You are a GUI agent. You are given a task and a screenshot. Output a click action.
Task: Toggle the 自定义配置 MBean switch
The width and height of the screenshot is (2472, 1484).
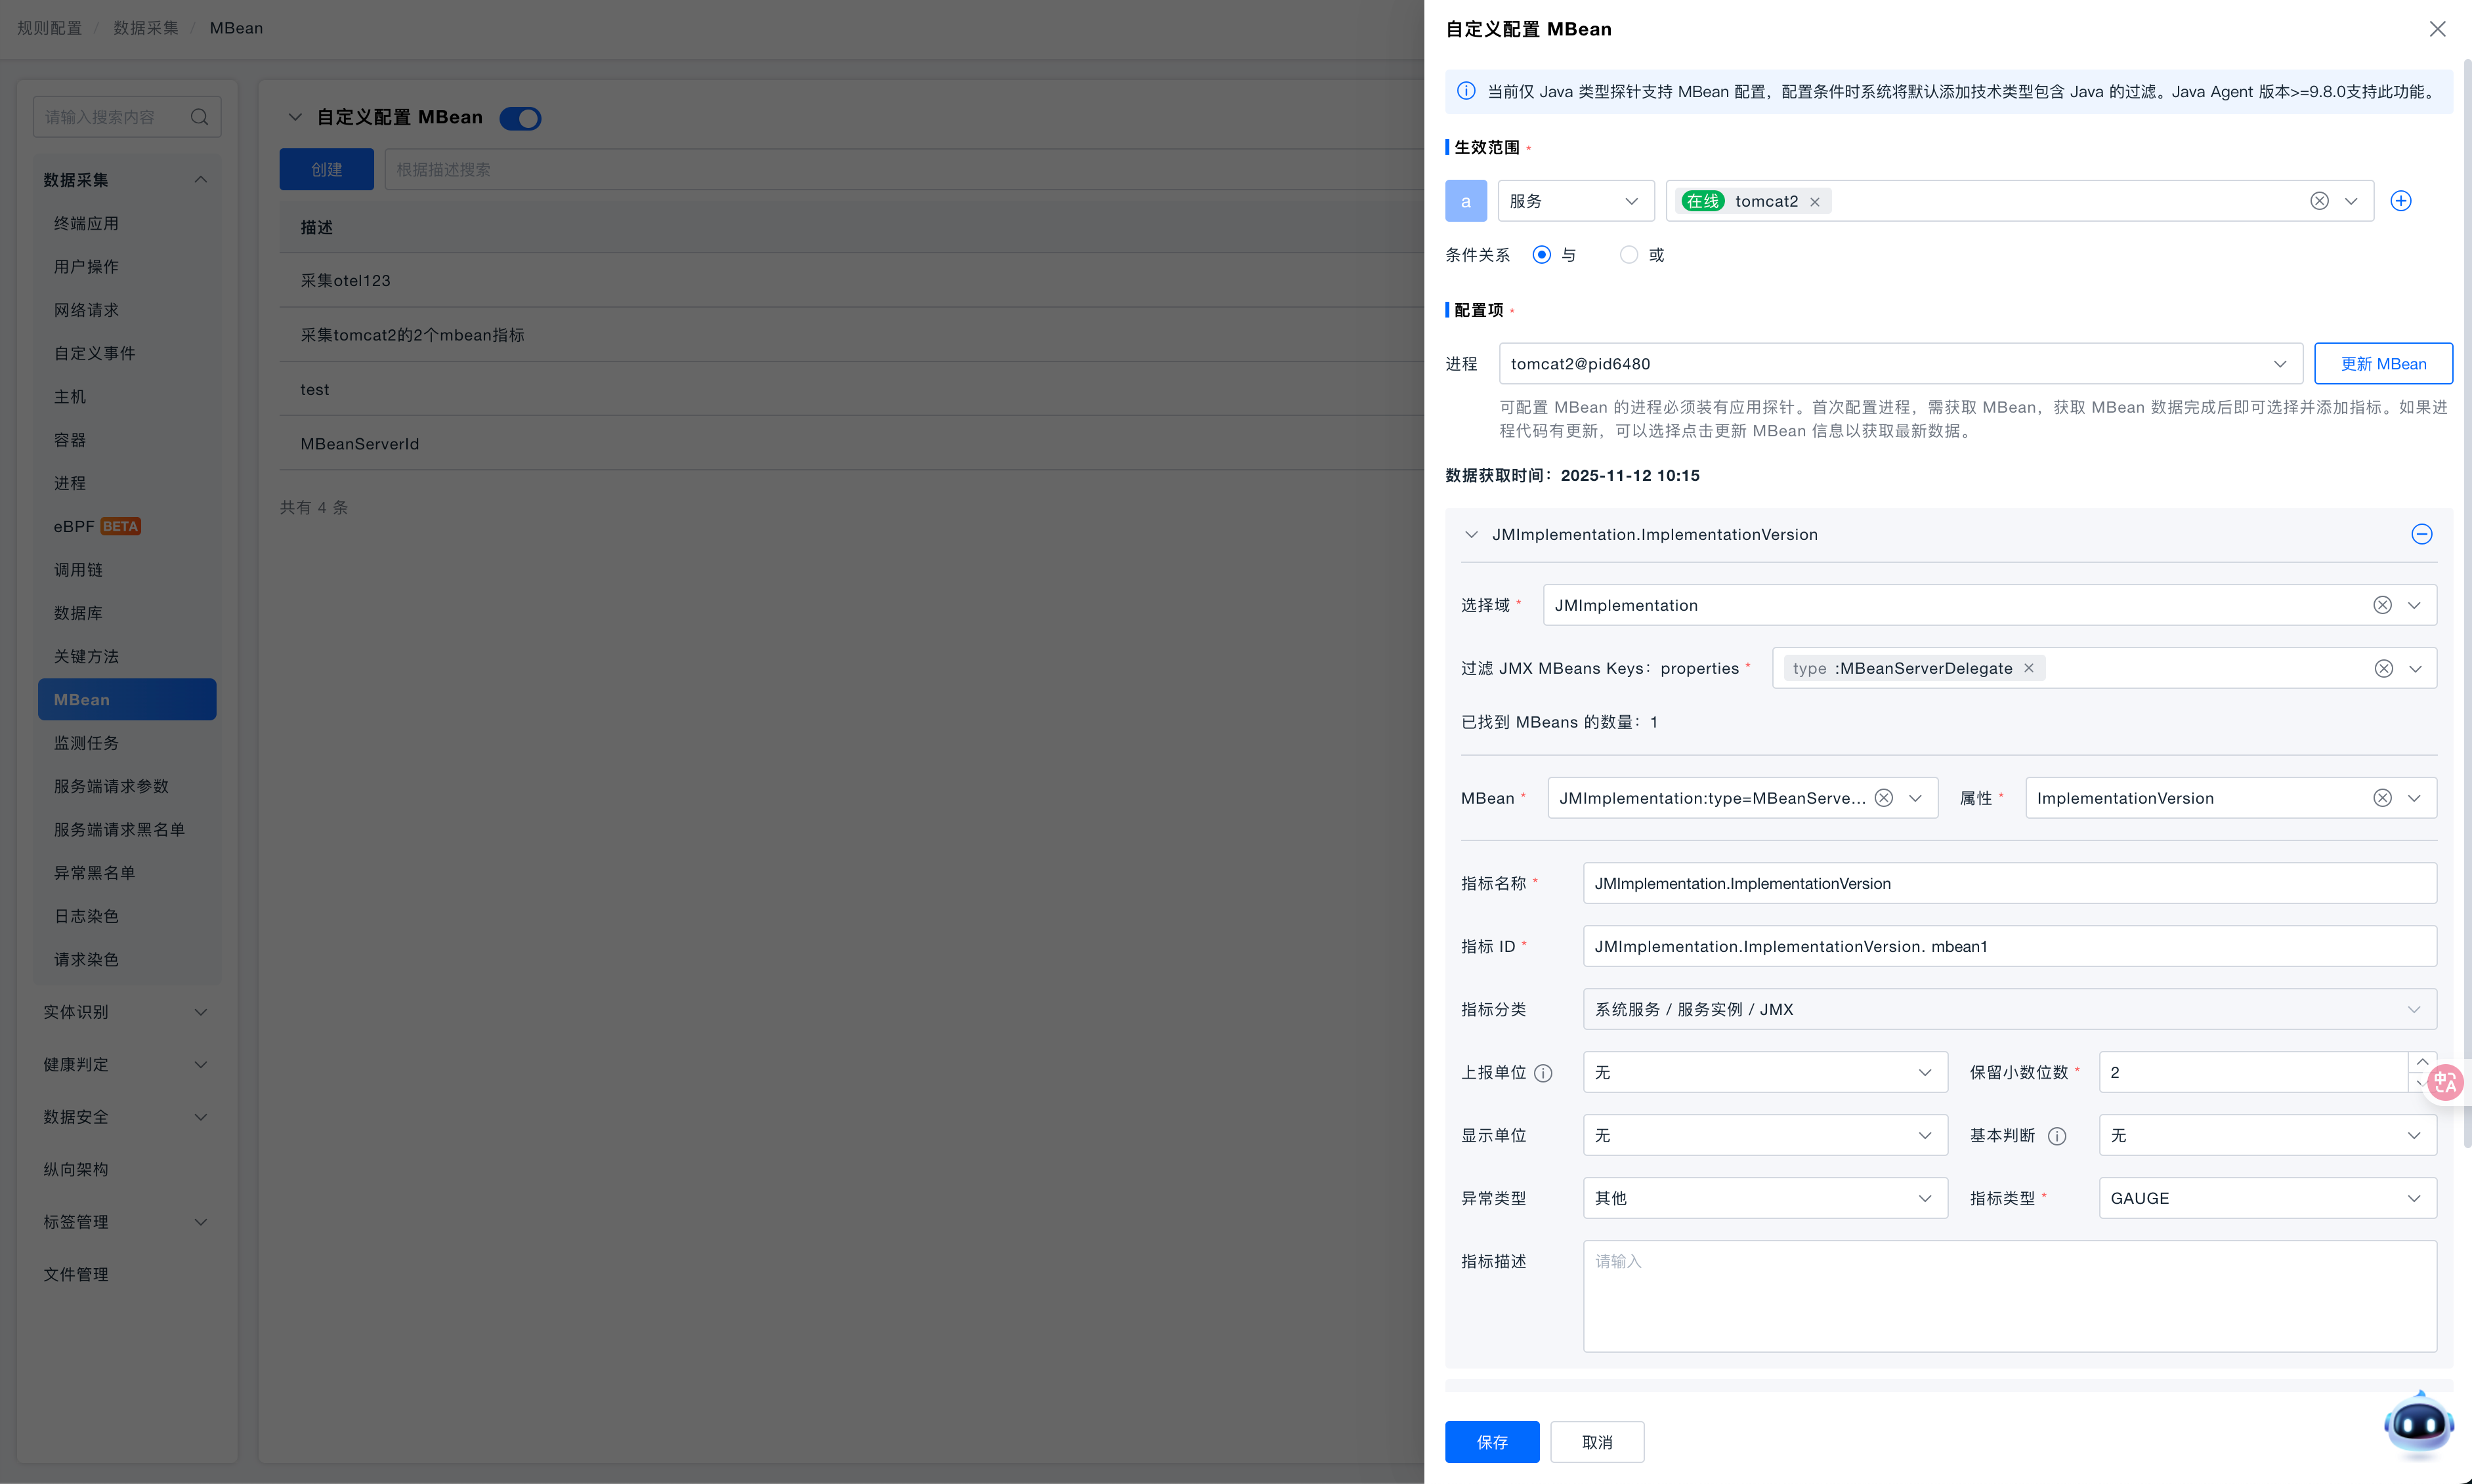tap(521, 118)
